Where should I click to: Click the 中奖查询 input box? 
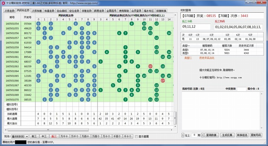tap(241, 89)
